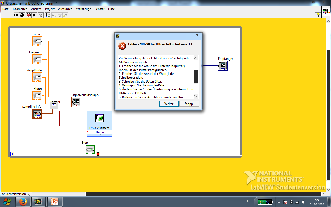Image resolution: width=331 pixels, height=207 pixels.
Task: Pause the running VI
Action: (34, 15)
